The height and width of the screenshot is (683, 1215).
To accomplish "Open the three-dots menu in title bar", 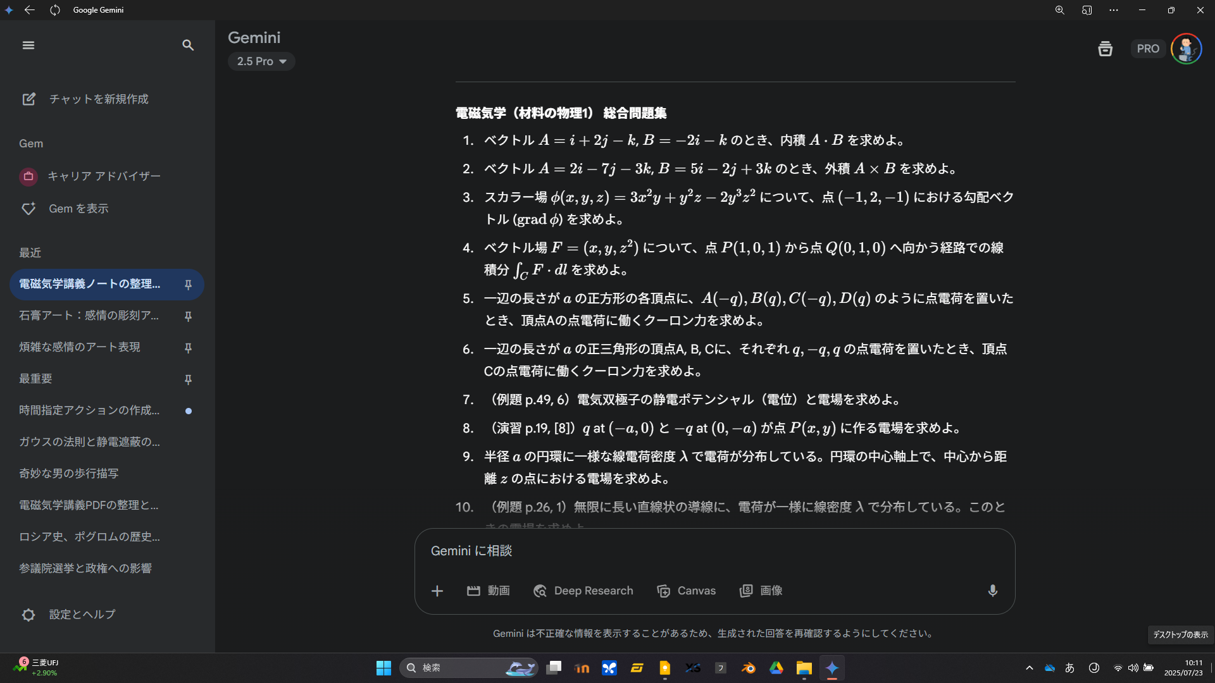I will point(1114,10).
